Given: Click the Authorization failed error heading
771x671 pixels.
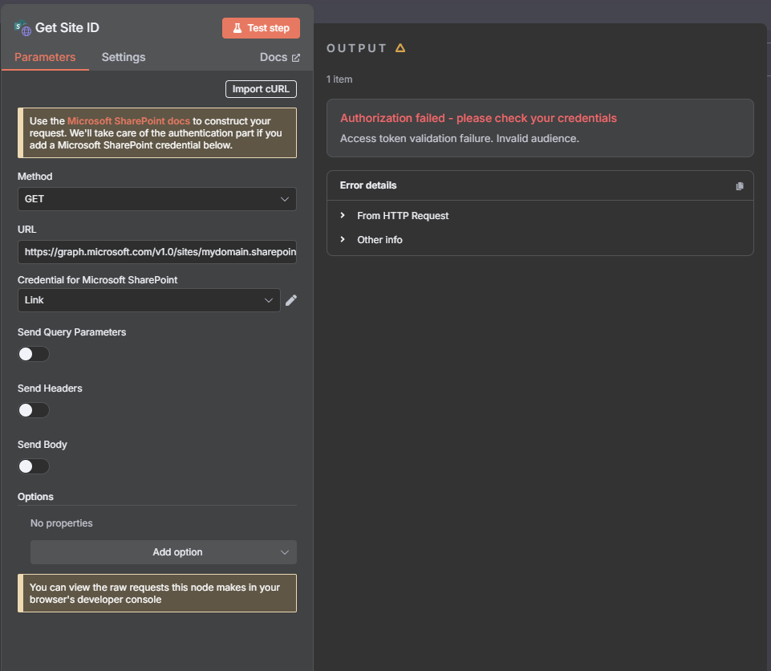Looking at the screenshot, I should pos(478,118).
